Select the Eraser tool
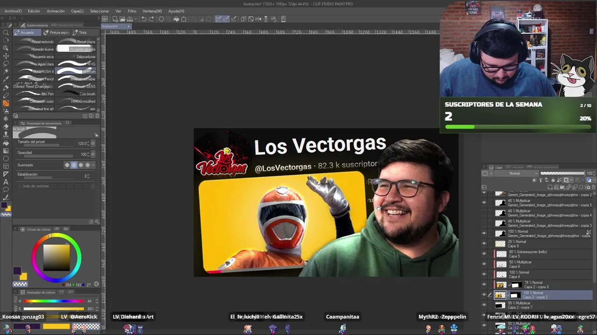Screen dimensions: 597x335 tap(6, 127)
